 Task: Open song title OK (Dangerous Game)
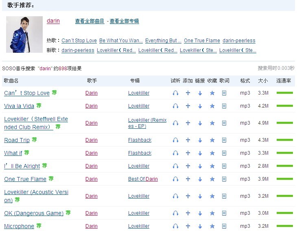click(x=34, y=213)
